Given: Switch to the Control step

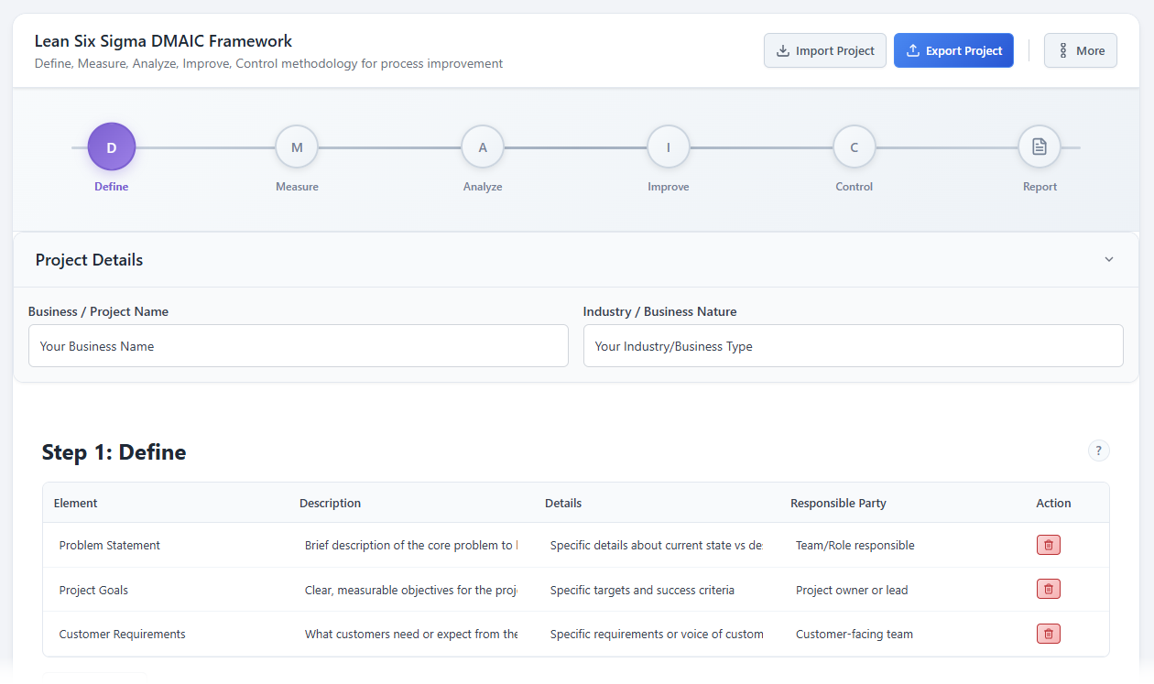Looking at the screenshot, I should click(854, 147).
